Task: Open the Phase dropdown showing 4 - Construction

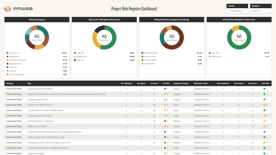Action: [237, 11]
